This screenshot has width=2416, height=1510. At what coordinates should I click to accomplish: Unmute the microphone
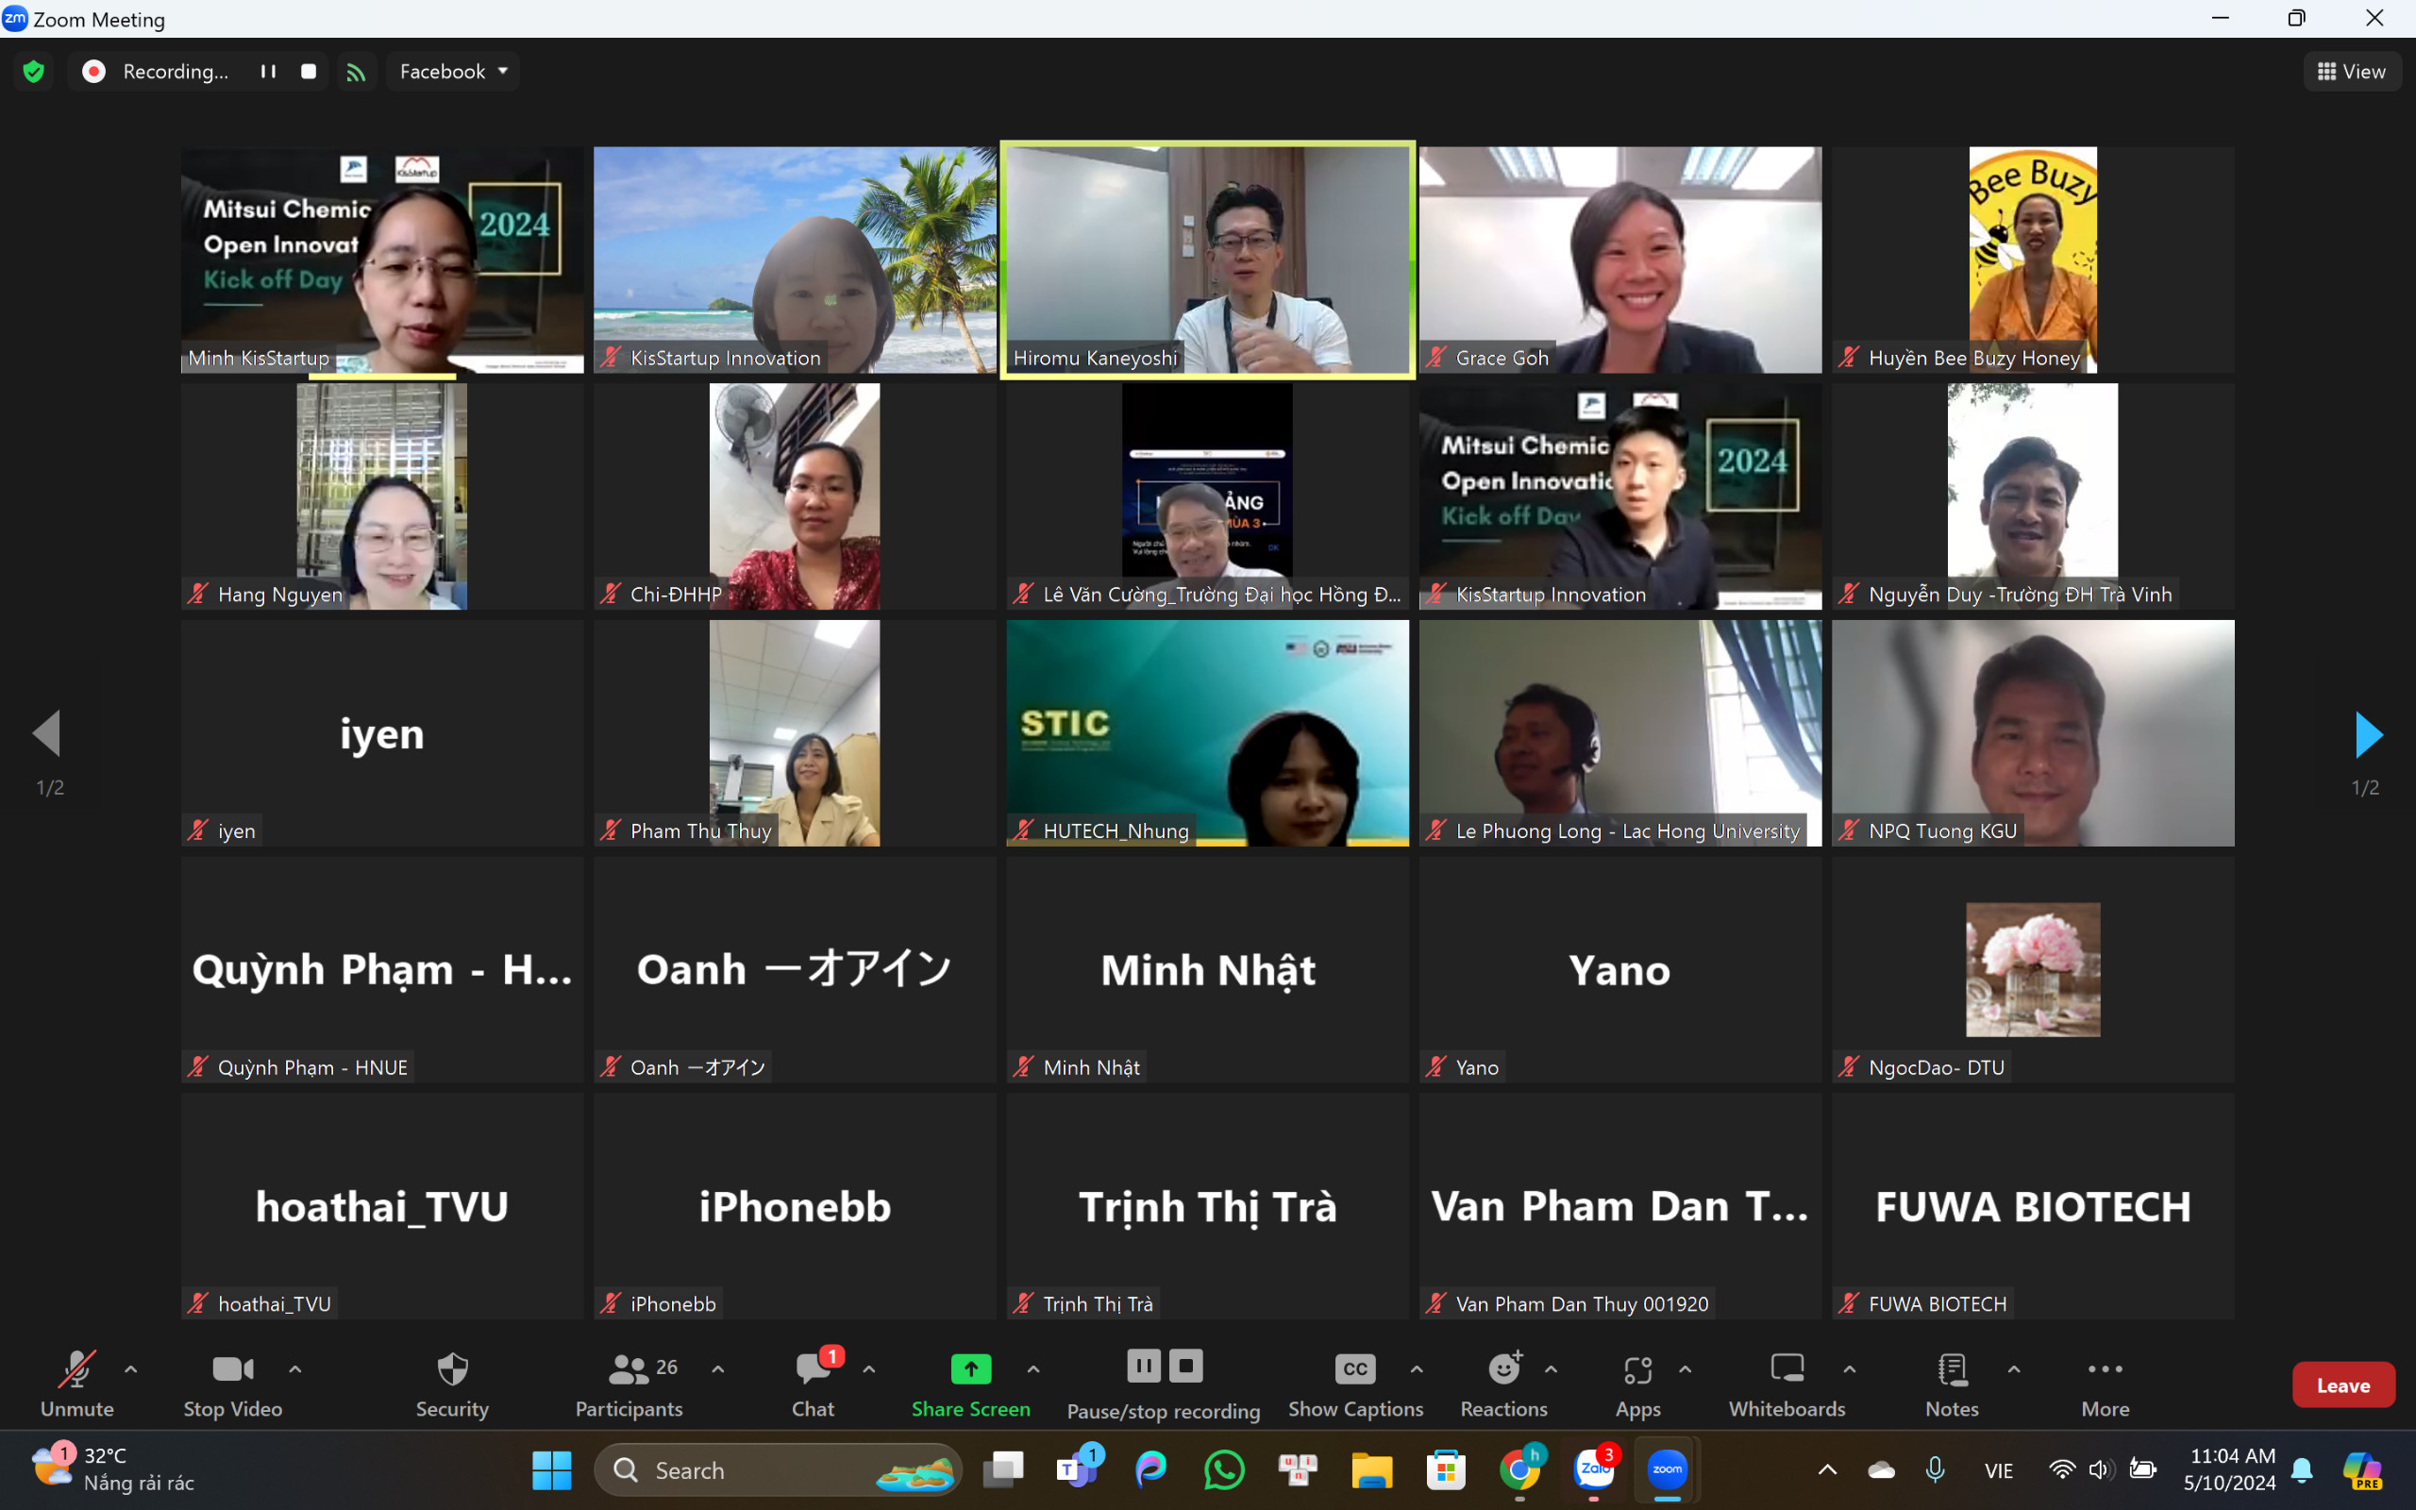(x=76, y=1383)
